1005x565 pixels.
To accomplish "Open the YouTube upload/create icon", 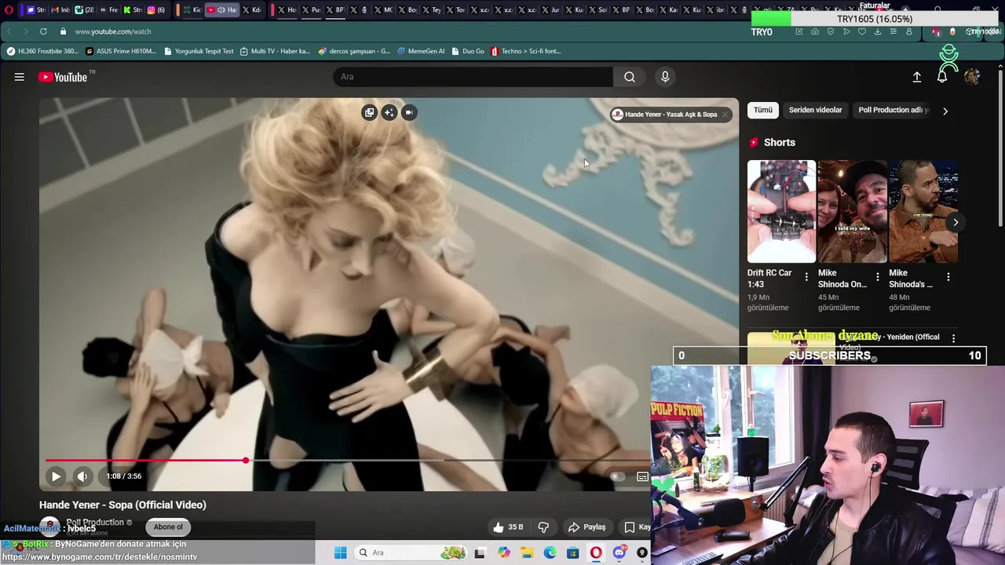I will tap(916, 77).
